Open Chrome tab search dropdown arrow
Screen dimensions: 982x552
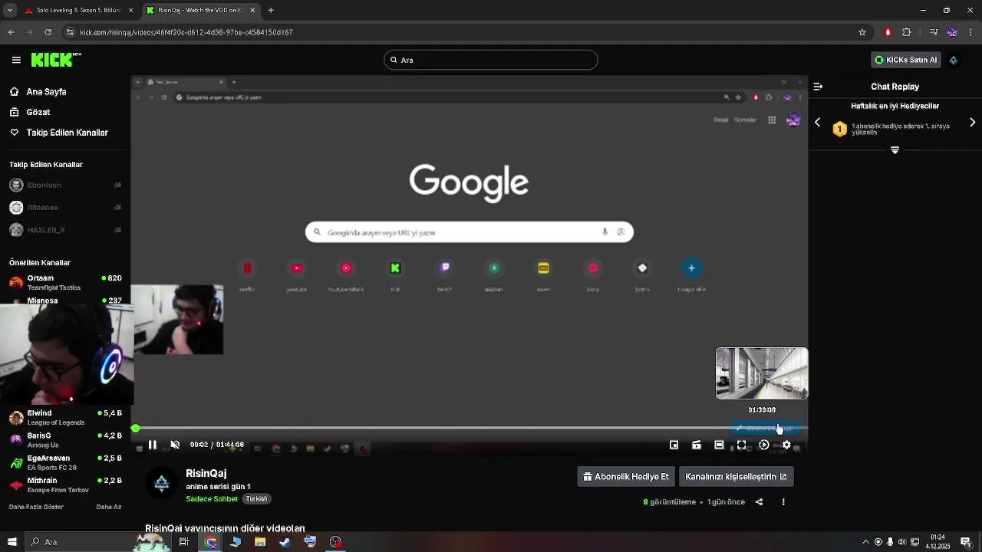tap(10, 10)
